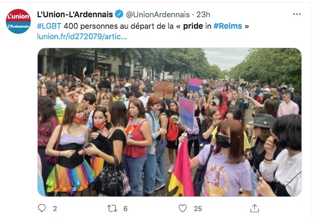Viewport: 314px width, 220px height.
Task: Like the tweet with the heart icon
Action: point(183,209)
